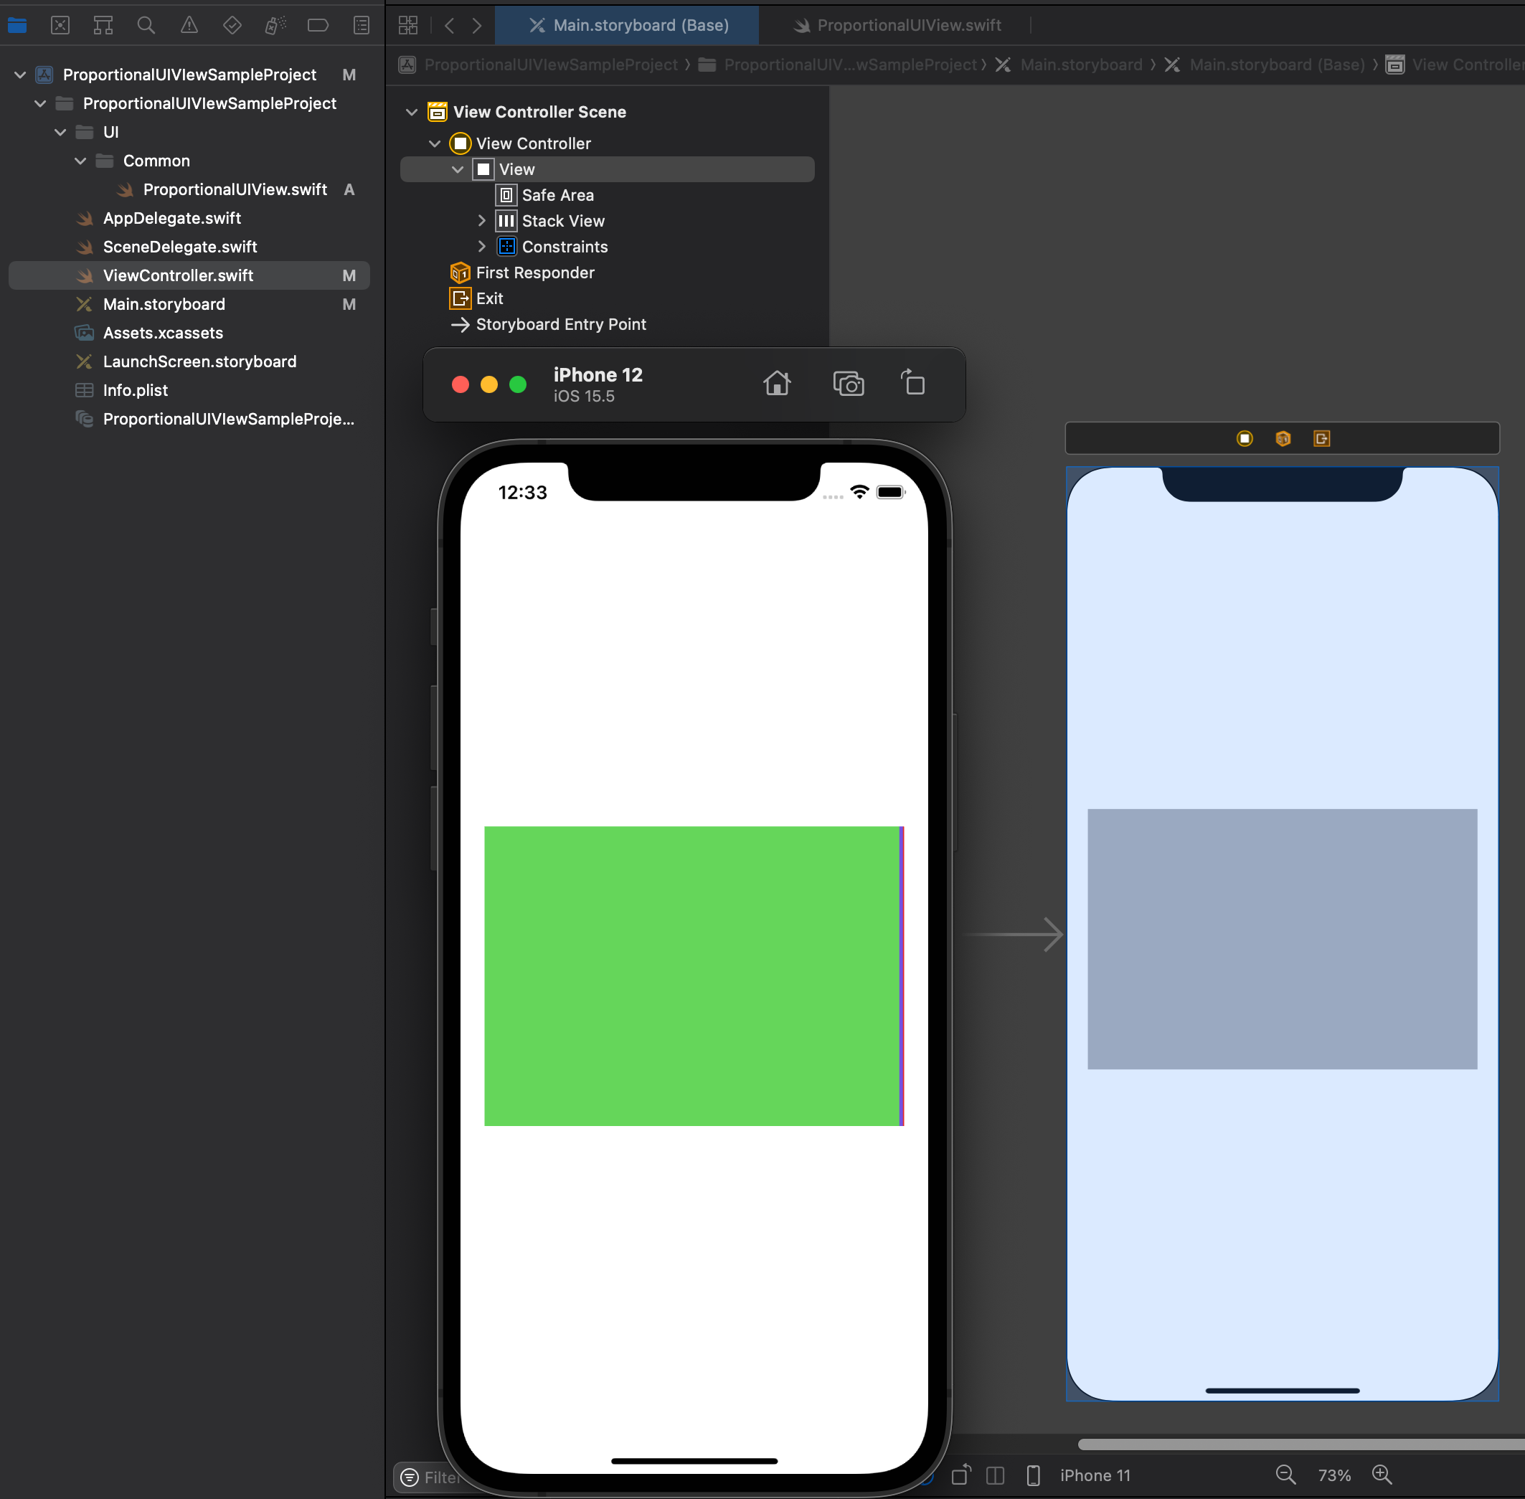Open AppDelegate.swift in the navigator
The width and height of the screenshot is (1525, 1499).
[x=171, y=218]
